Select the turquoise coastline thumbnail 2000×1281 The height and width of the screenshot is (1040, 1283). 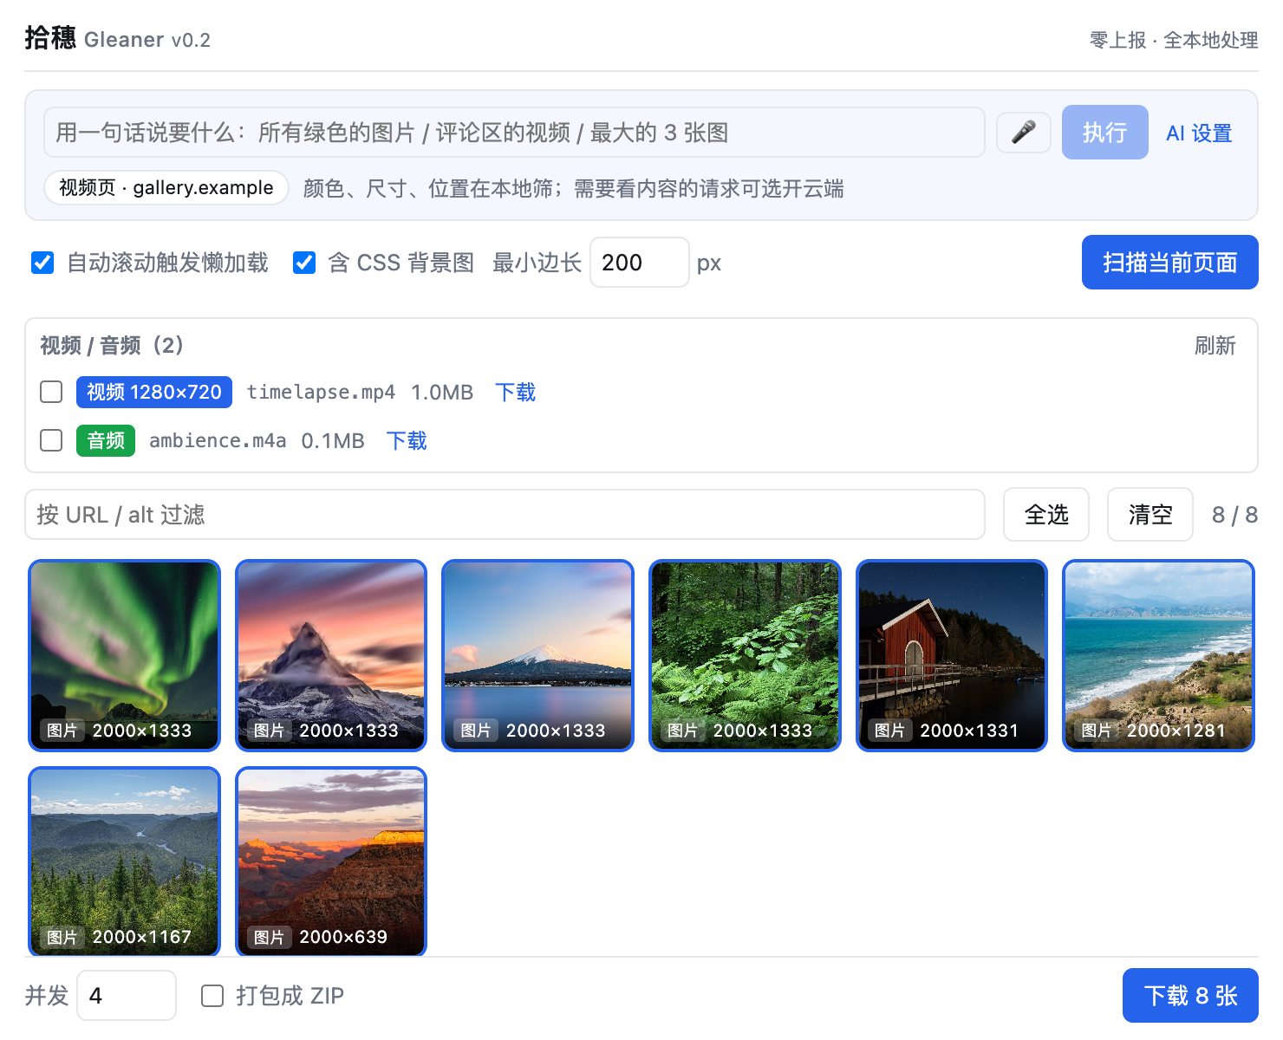1158,655
